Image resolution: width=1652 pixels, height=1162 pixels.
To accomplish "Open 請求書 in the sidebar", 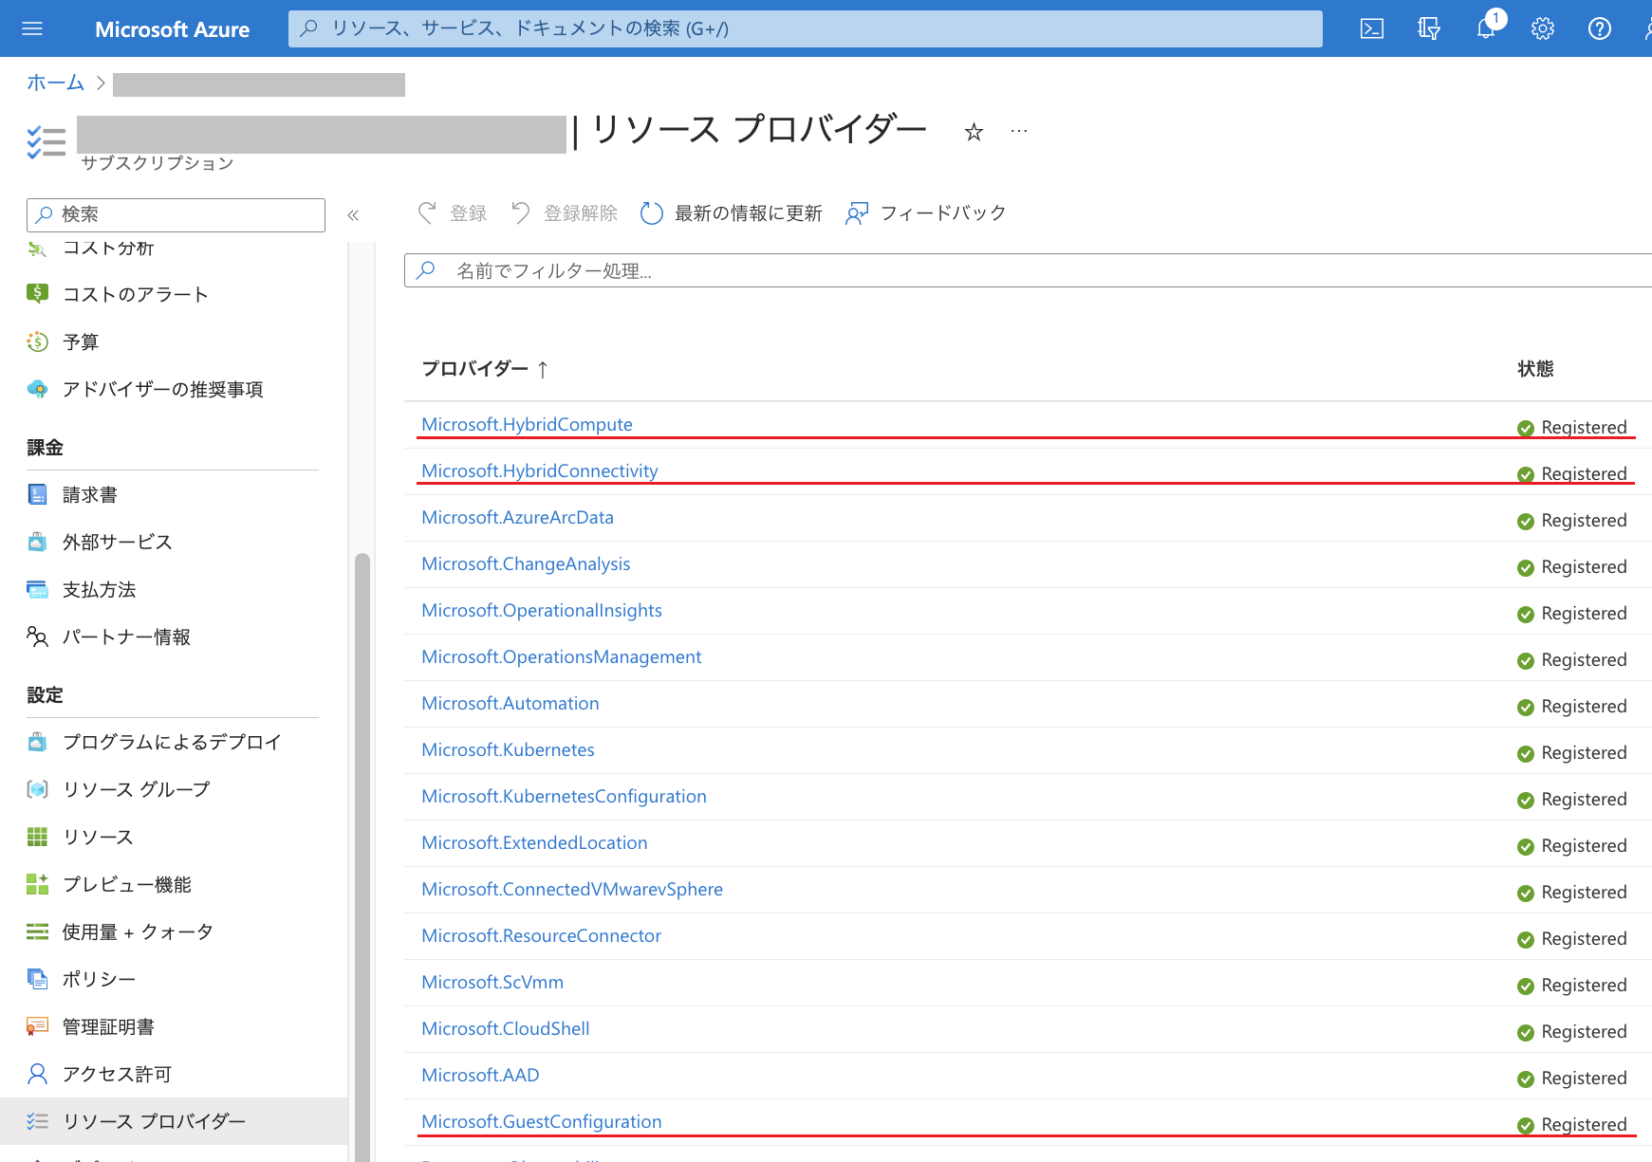I will pyautogui.click(x=90, y=494).
